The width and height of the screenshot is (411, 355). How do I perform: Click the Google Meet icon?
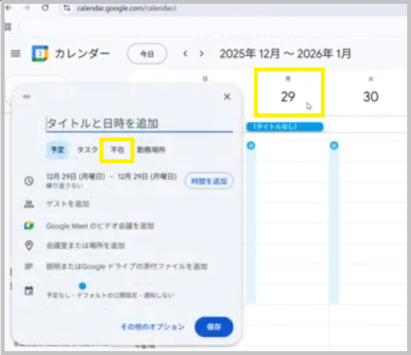(29, 225)
